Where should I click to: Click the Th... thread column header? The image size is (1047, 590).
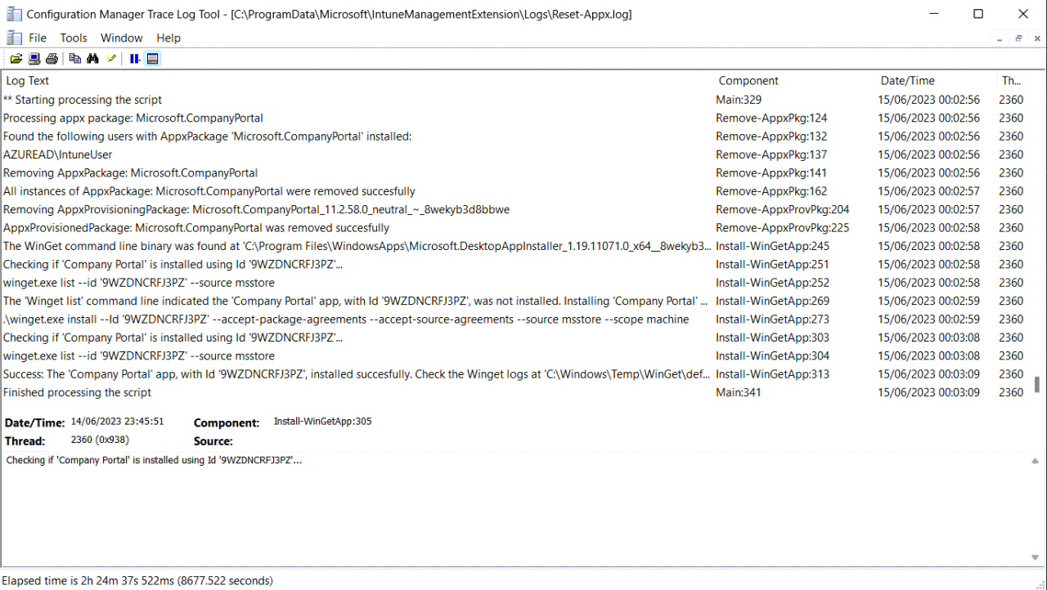tap(1013, 81)
